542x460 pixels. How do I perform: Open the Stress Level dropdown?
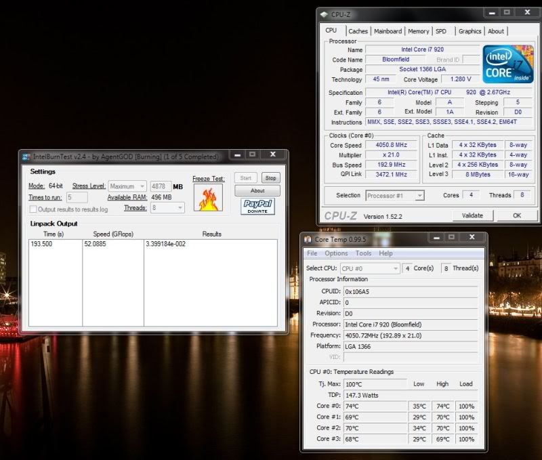click(127, 186)
